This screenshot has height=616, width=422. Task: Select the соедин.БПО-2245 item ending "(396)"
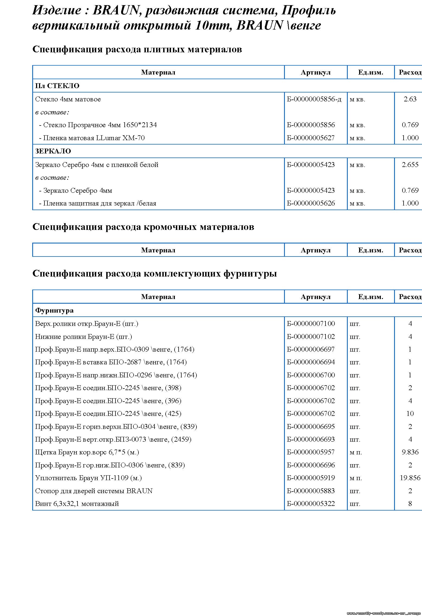pos(108,401)
